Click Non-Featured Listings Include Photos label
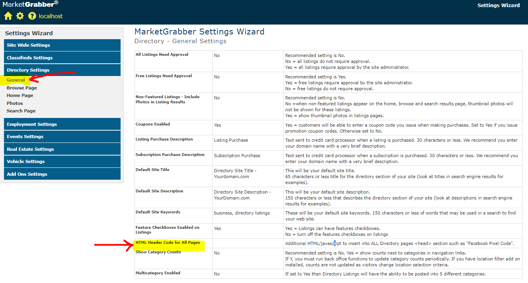Screen dimensions: 528x283 click(x=167, y=99)
